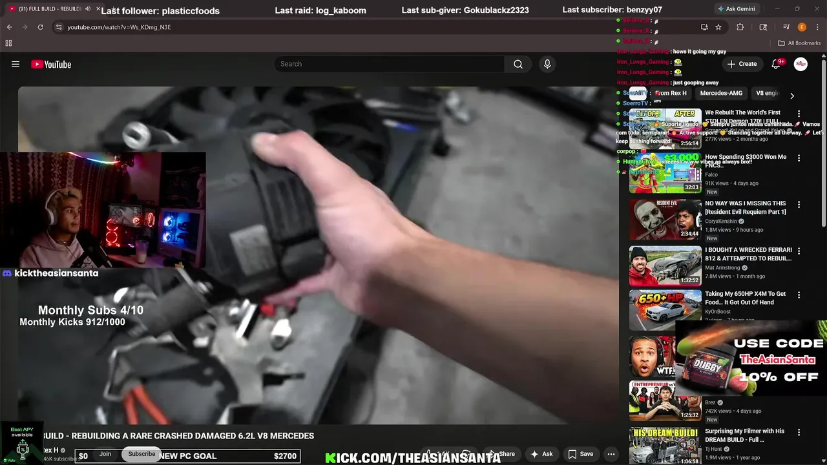Open Chrome profile E avatar
The image size is (827, 465).
(x=802, y=27)
